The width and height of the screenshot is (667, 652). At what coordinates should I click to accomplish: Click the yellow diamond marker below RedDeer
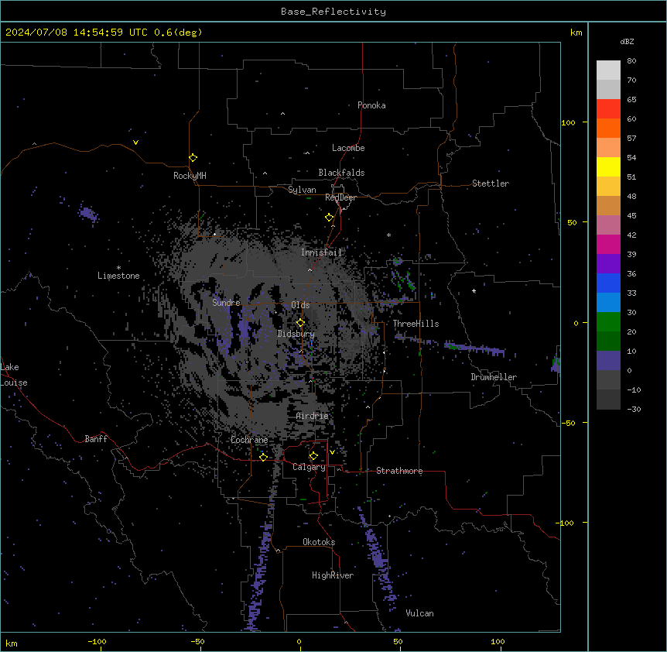(329, 218)
